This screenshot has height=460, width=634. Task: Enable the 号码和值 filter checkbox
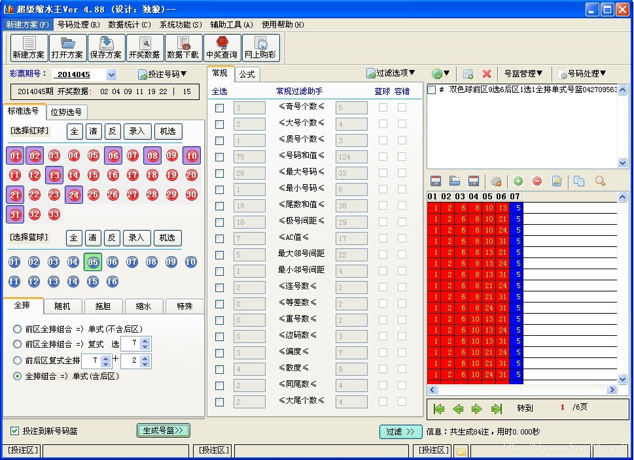220,157
